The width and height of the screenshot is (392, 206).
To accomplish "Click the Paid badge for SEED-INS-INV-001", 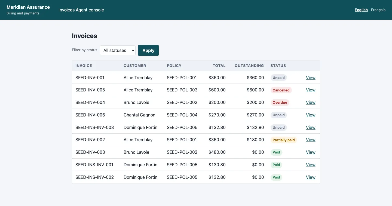I will 276,165.
